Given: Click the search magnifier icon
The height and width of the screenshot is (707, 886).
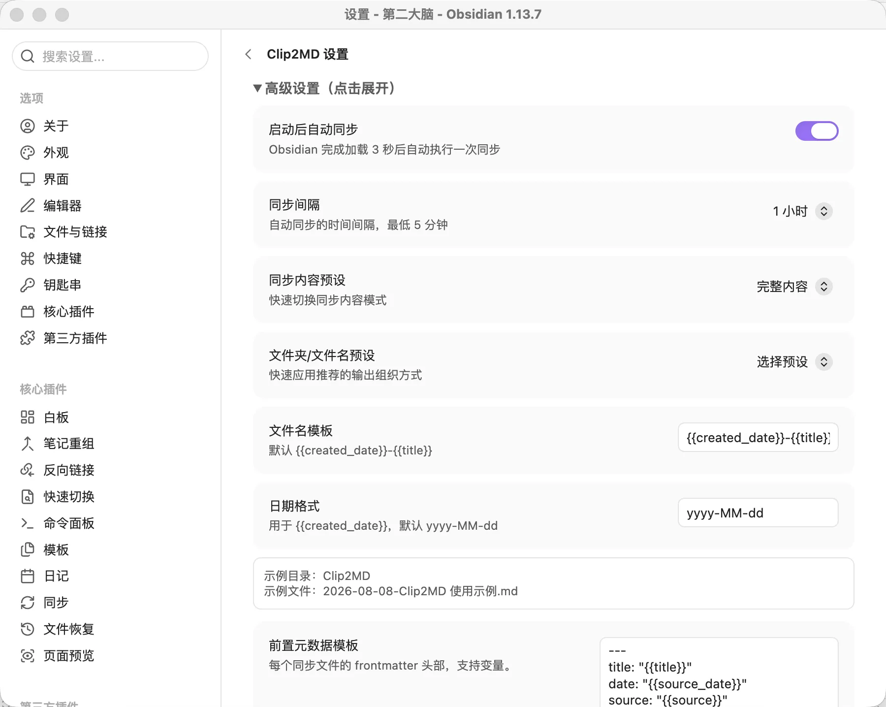Looking at the screenshot, I should (28, 57).
